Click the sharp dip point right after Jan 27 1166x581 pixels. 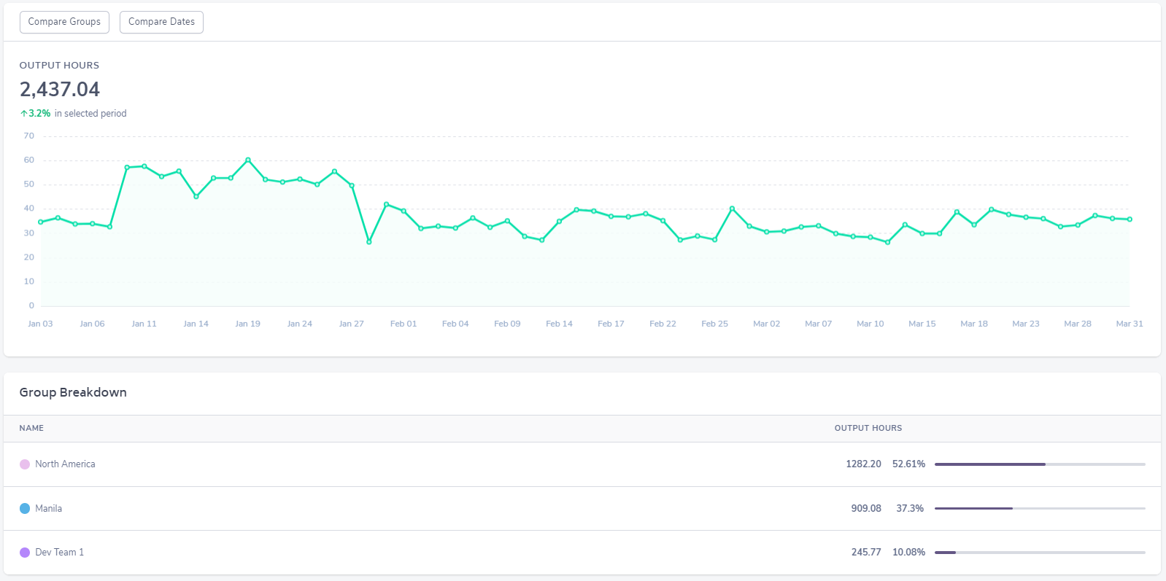pyautogui.click(x=369, y=242)
